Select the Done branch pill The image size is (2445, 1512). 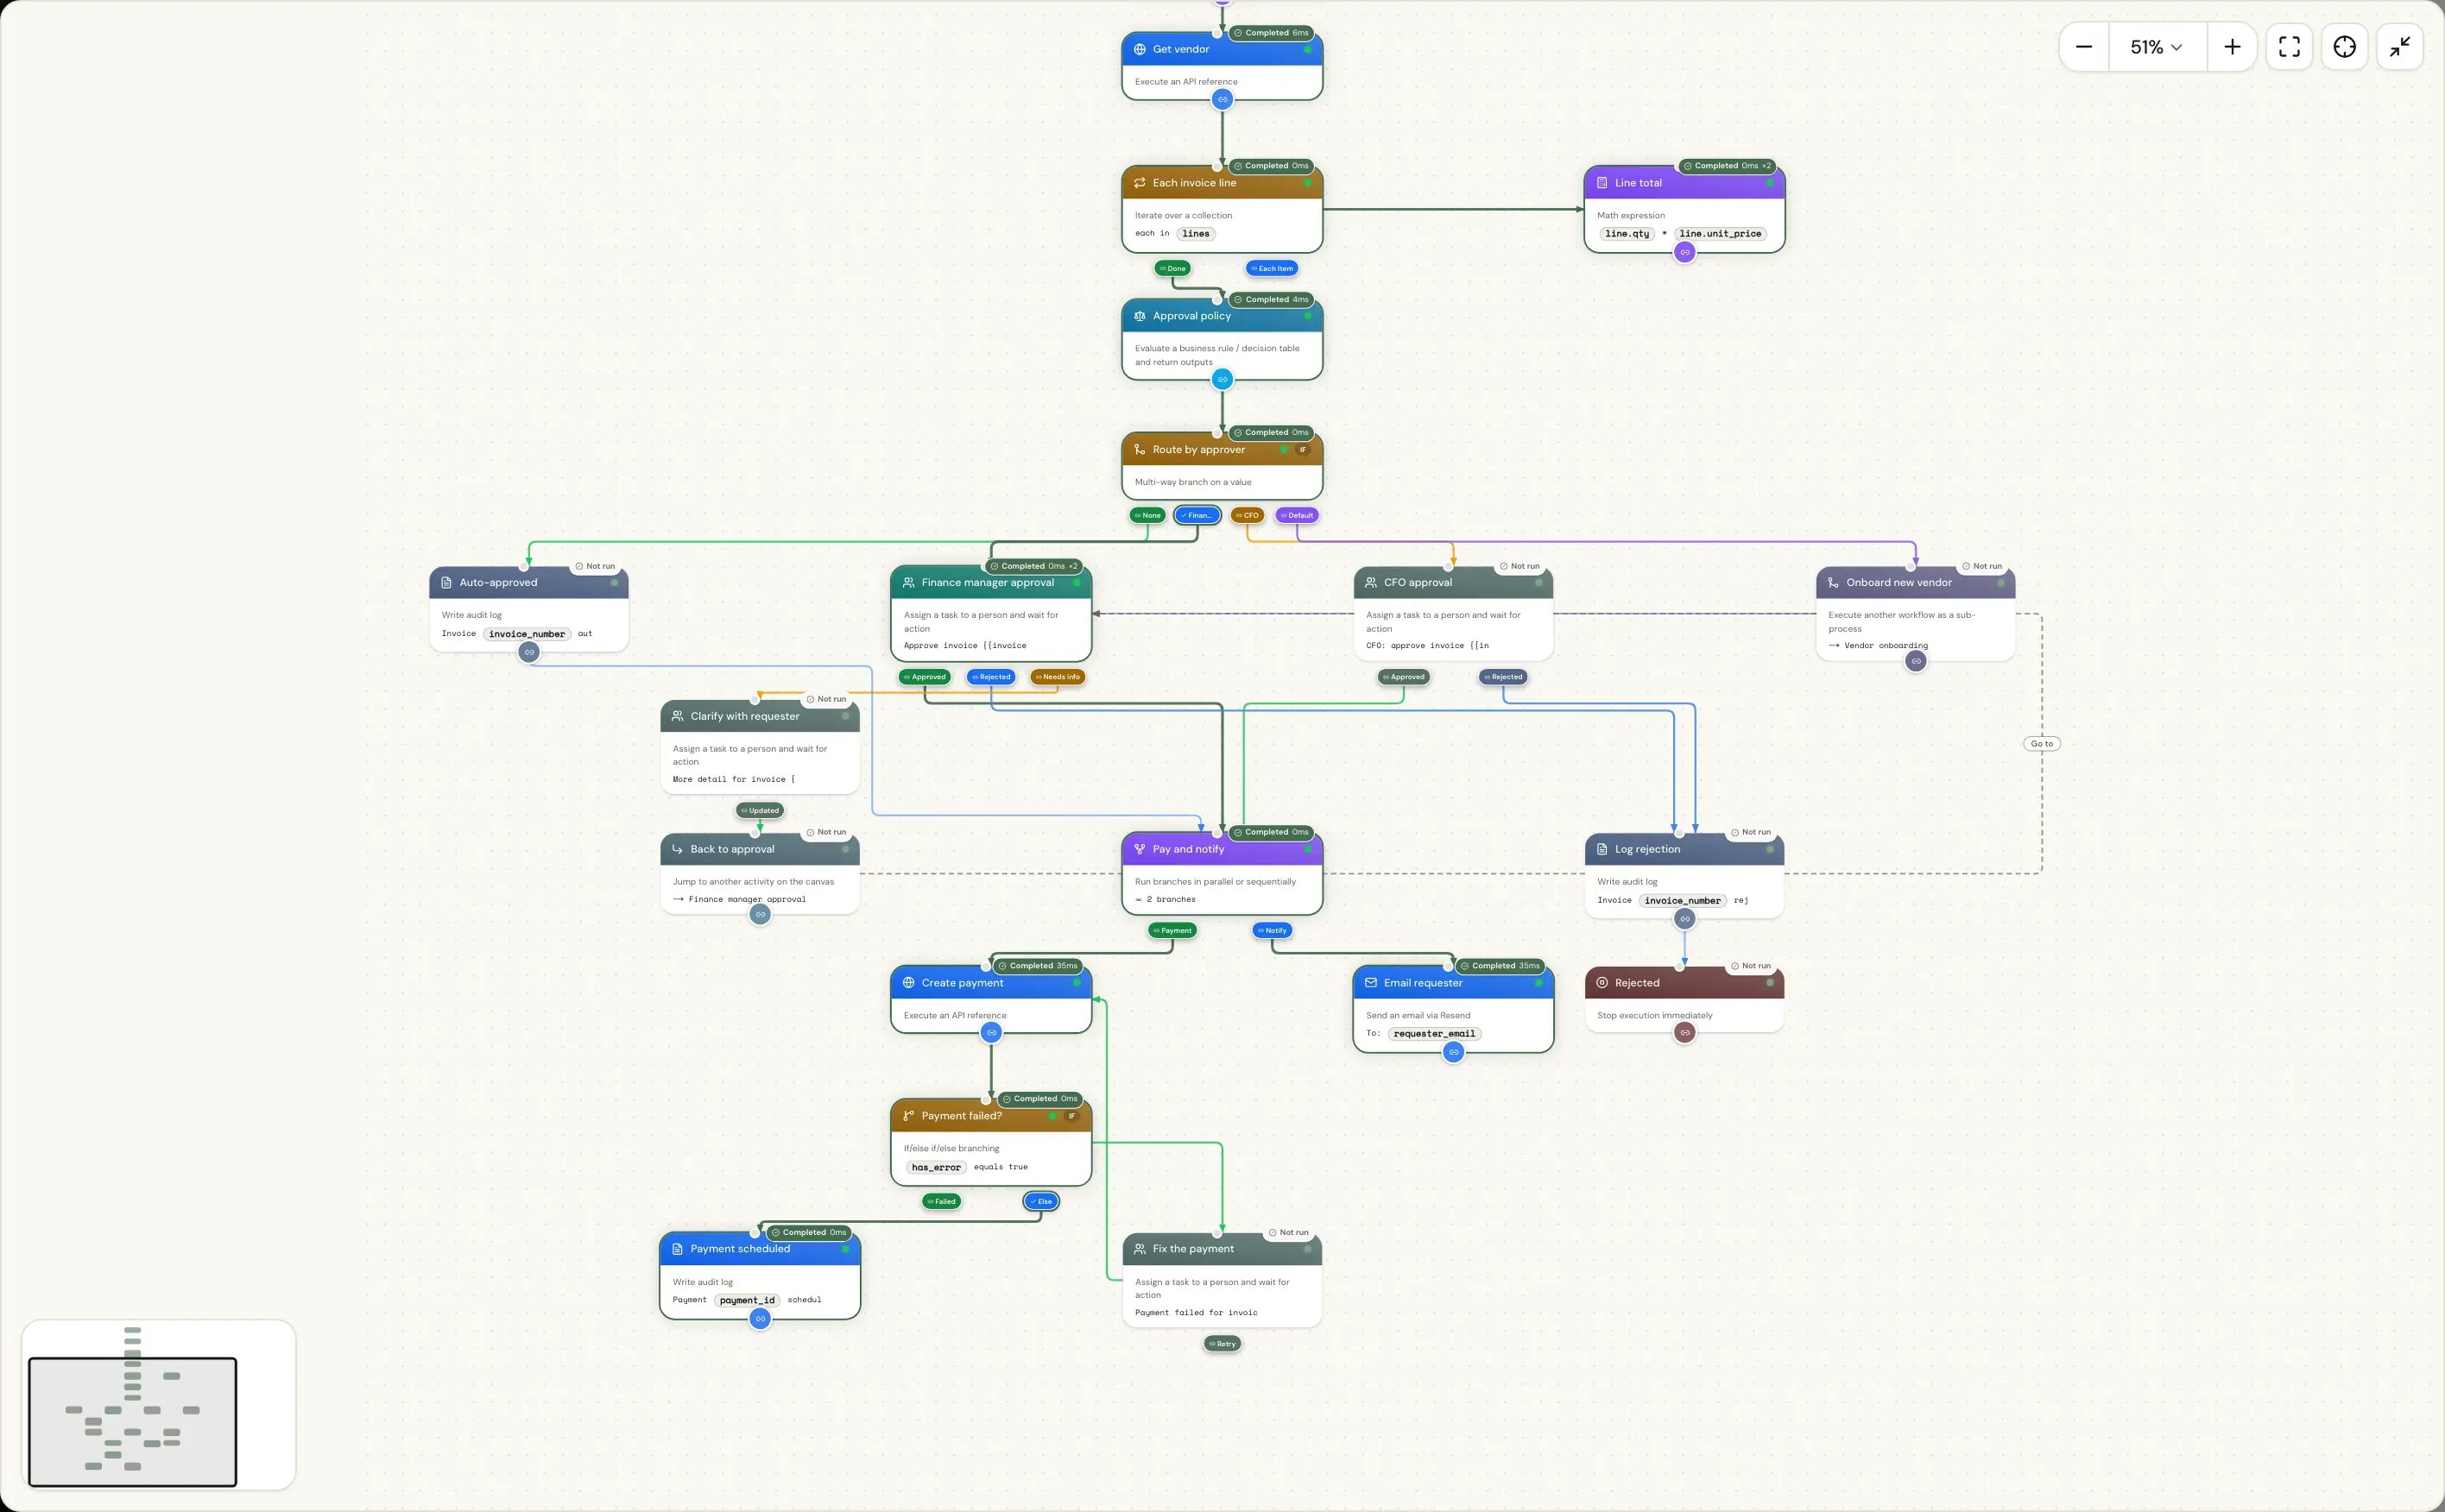(1172, 268)
